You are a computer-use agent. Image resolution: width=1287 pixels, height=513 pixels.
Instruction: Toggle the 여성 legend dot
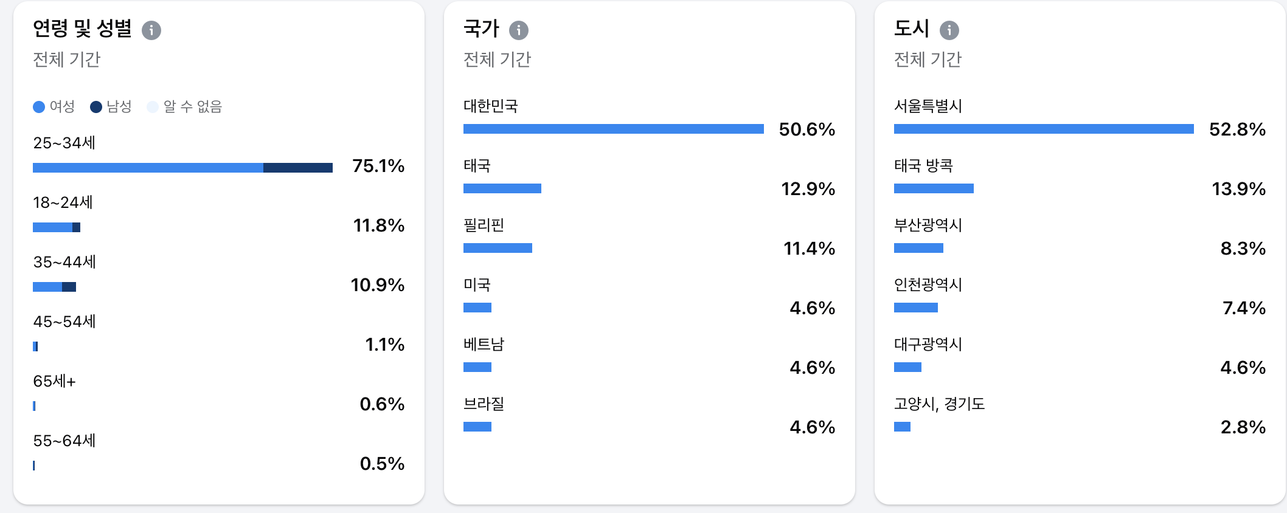click(x=39, y=107)
